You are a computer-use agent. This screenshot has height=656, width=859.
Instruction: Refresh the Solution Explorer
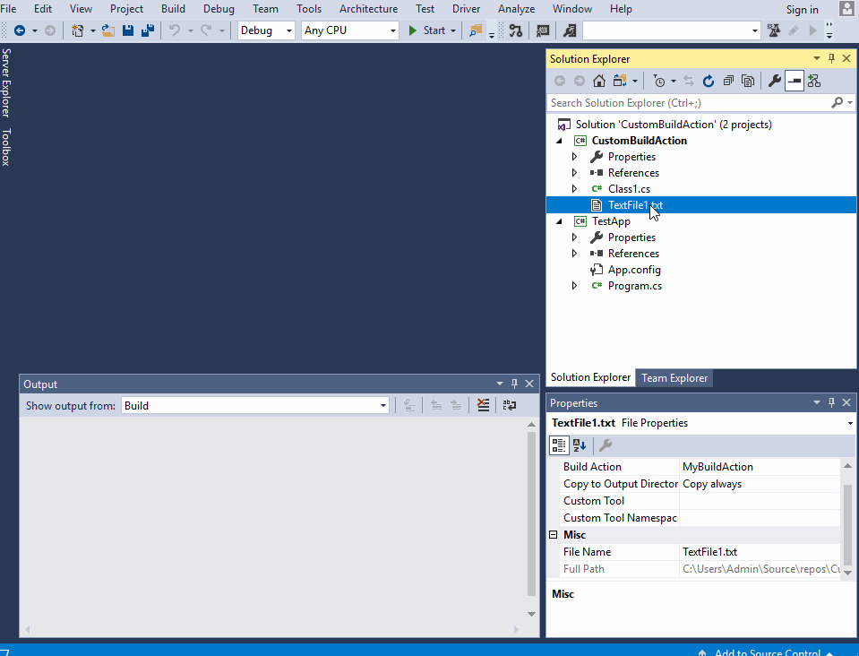(708, 81)
